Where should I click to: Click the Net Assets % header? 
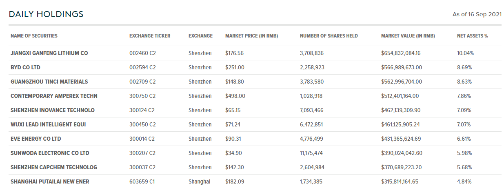[473, 36]
